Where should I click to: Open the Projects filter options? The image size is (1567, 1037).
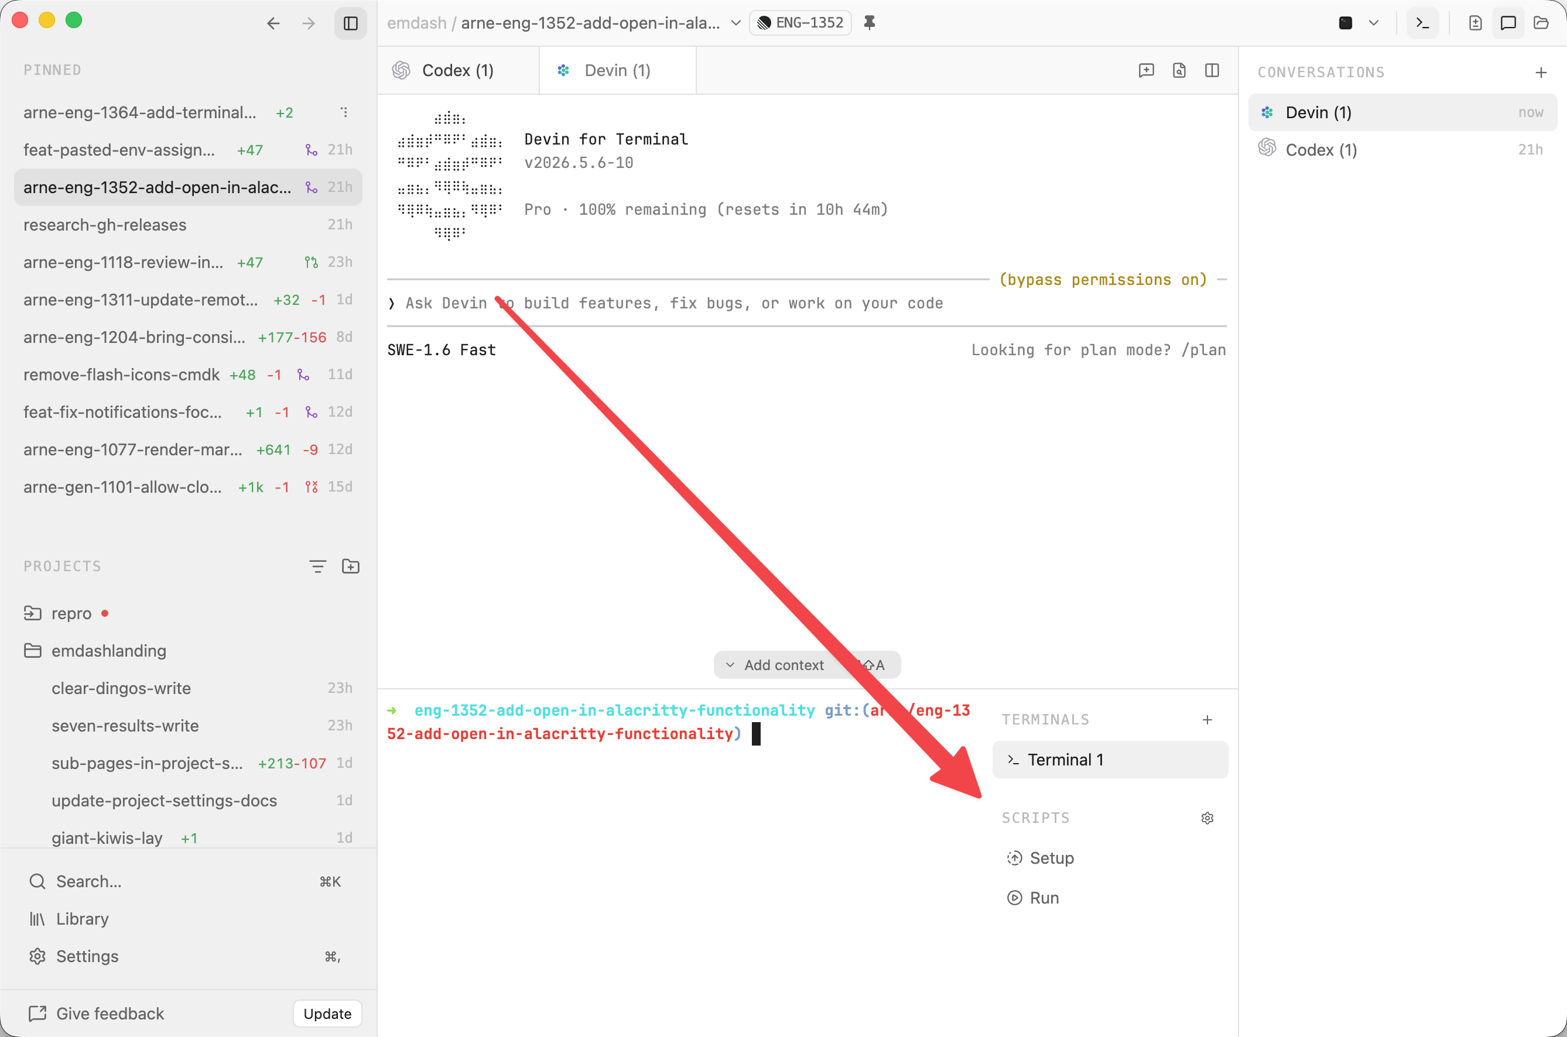tap(317, 566)
